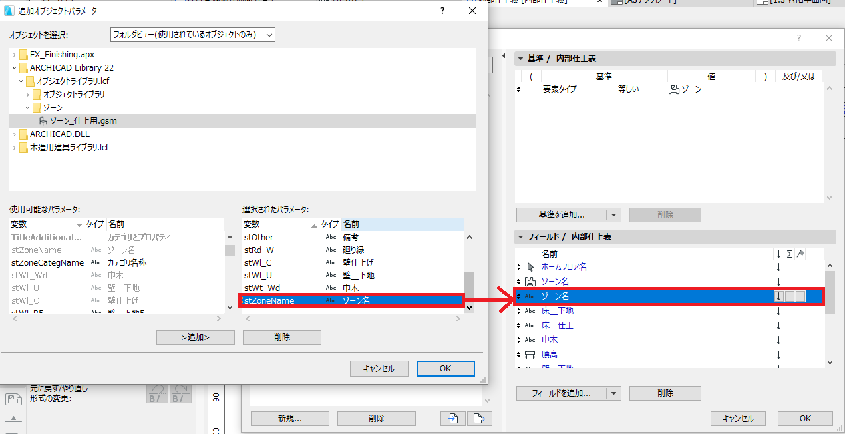This screenshot has width=845, height=434.
Task: Toggle the sum box on selected ゾーン名 row
Action: click(x=789, y=296)
